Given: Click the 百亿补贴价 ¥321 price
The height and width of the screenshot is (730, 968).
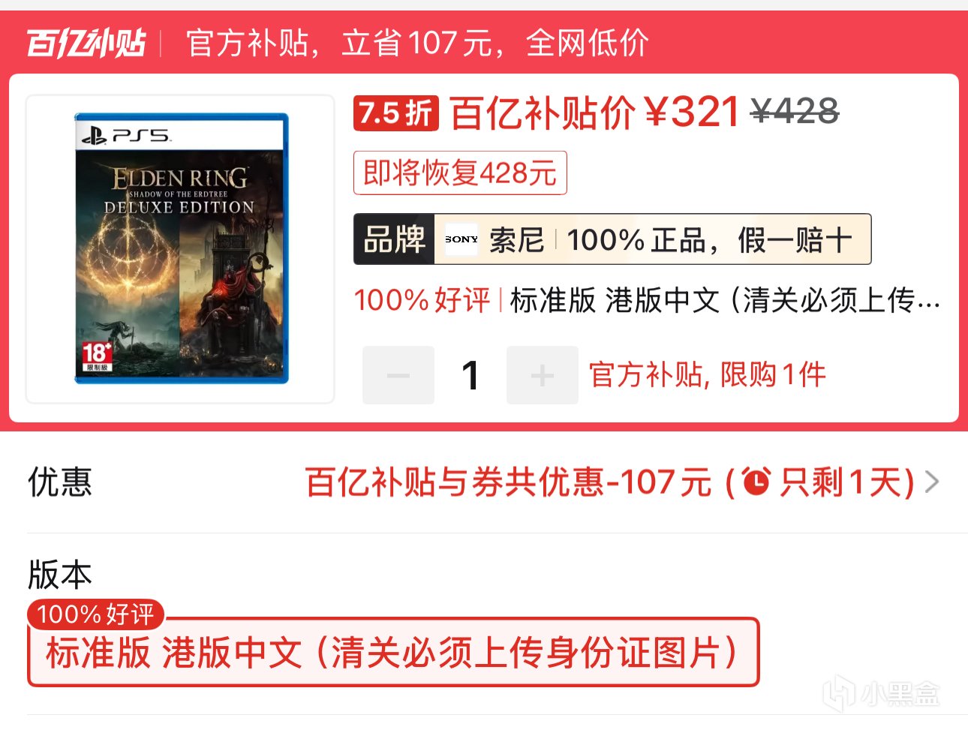Looking at the screenshot, I should (x=595, y=113).
